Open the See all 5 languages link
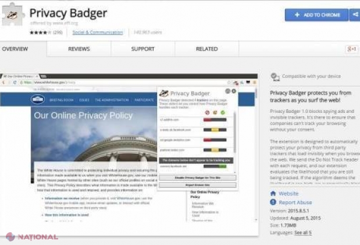 pyautogui.click(x=303, y=233)
